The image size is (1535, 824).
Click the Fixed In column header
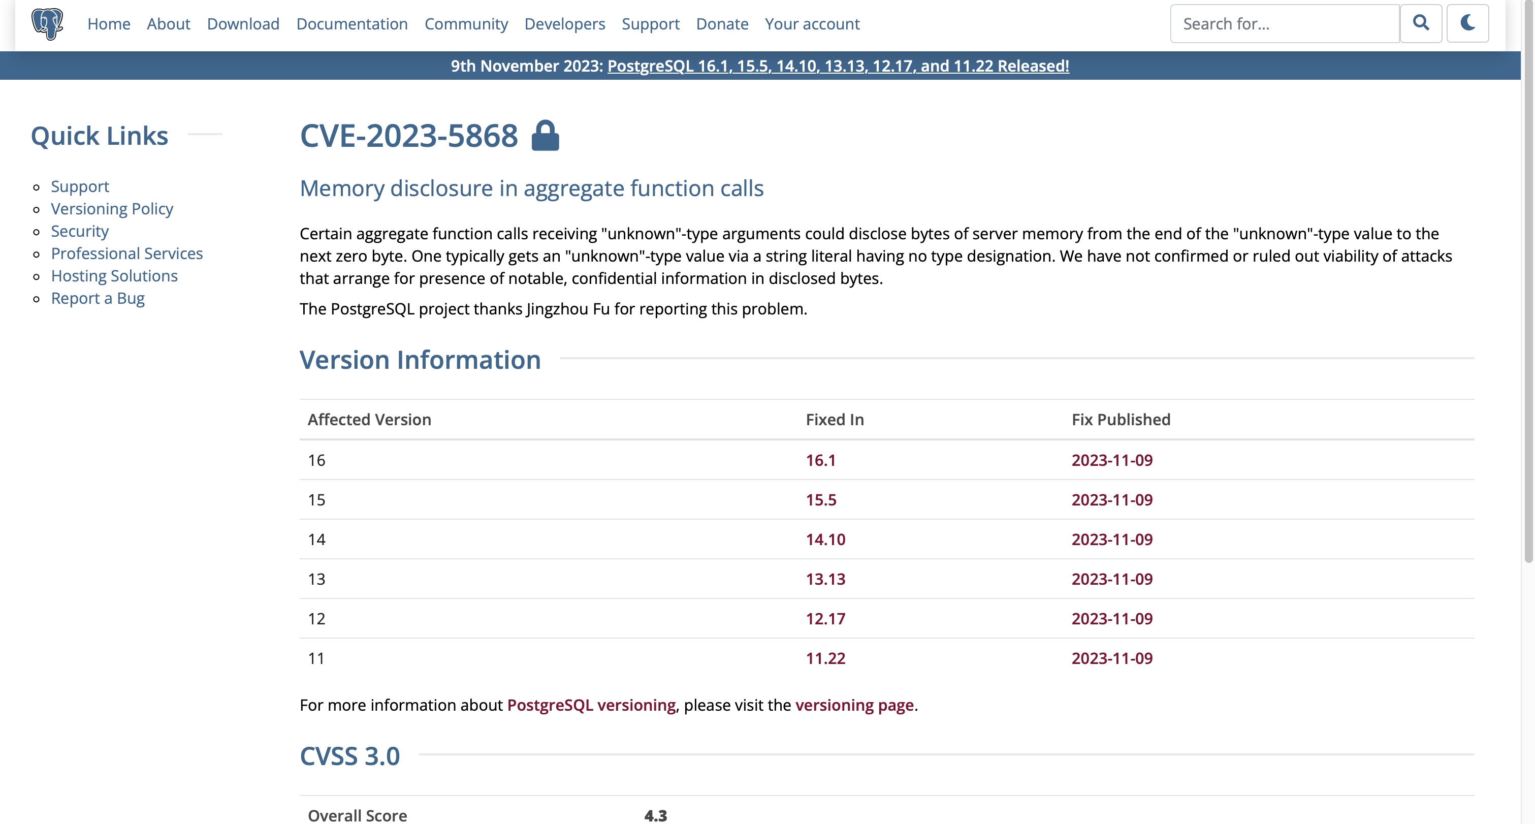[x=834, y=420]
